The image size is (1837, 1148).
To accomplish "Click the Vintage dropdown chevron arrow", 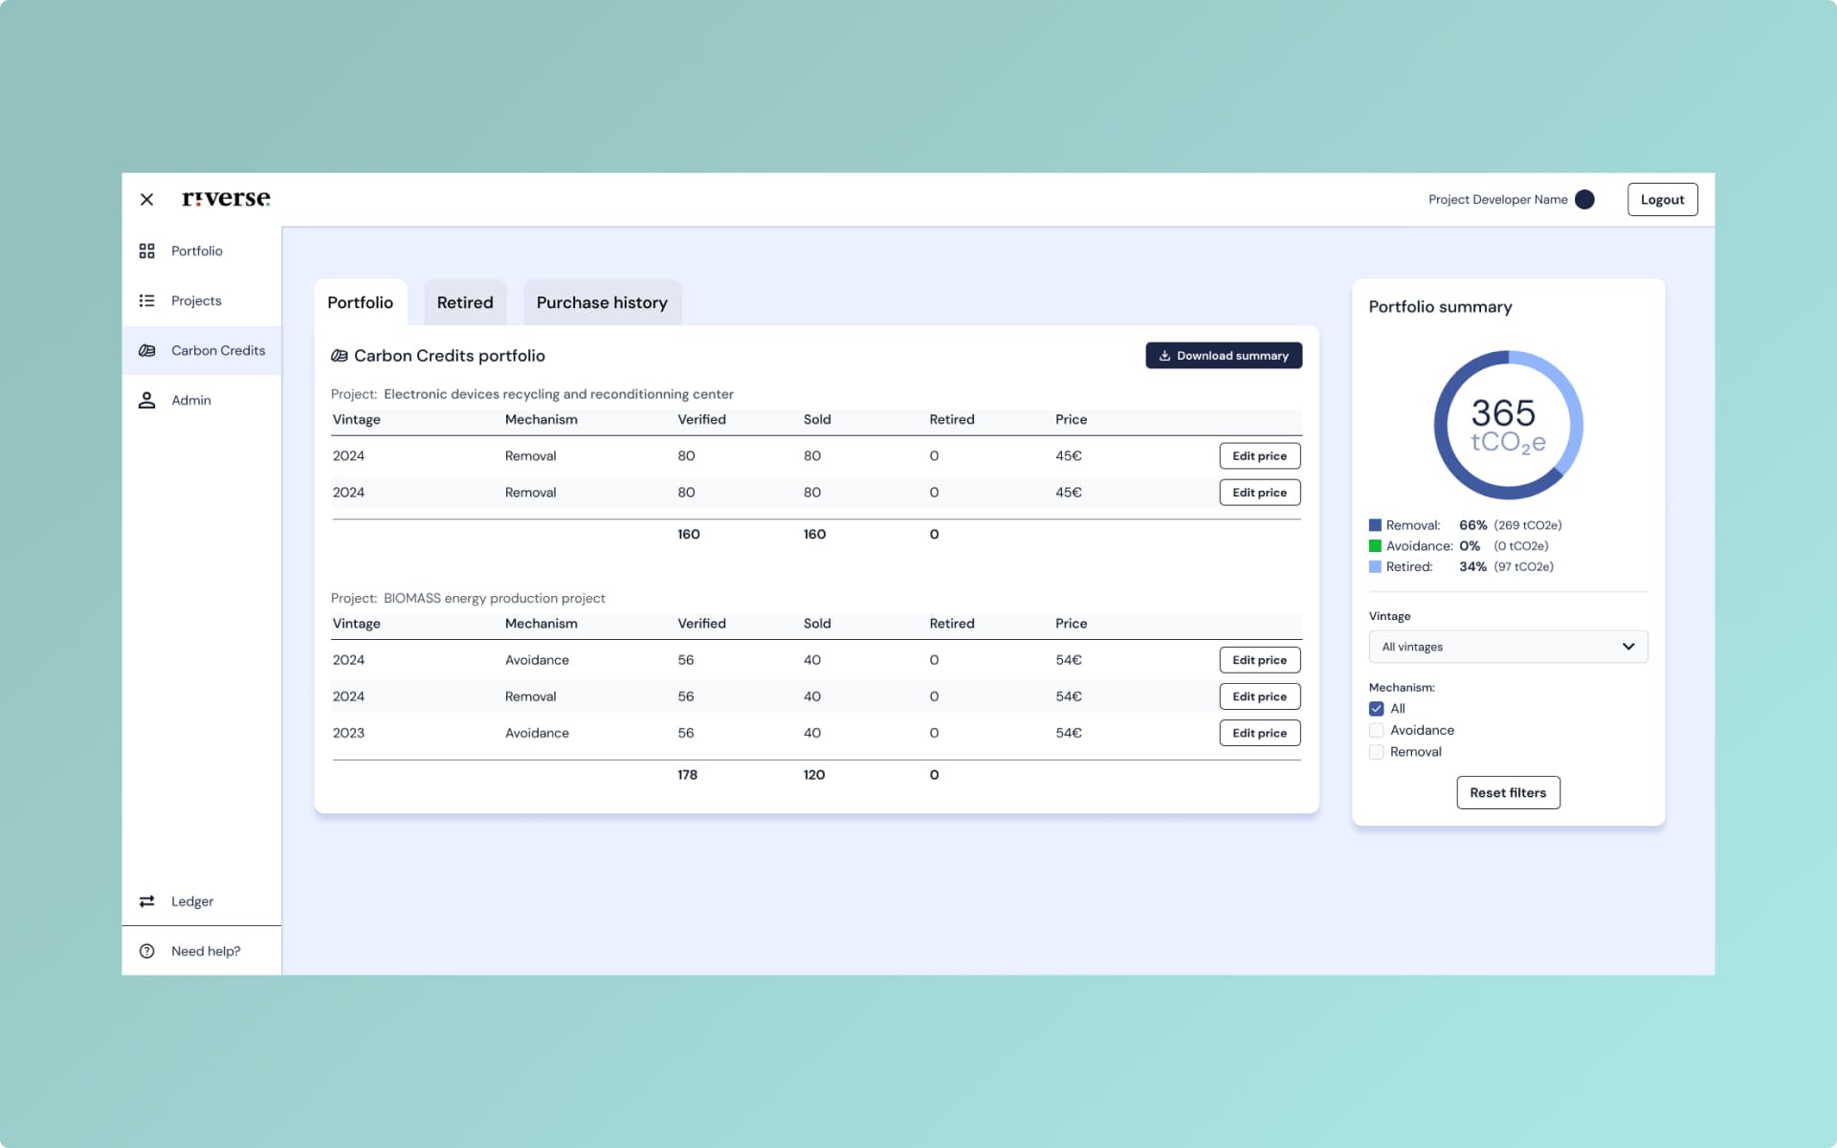I will tap(1628, 647).
